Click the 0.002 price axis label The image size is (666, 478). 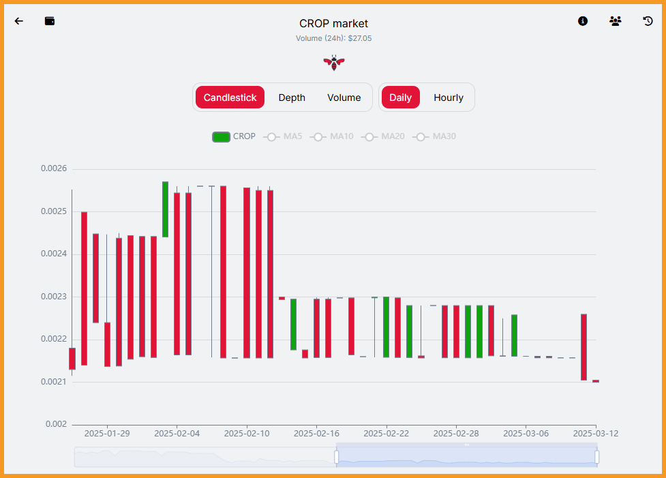point(56,424)
